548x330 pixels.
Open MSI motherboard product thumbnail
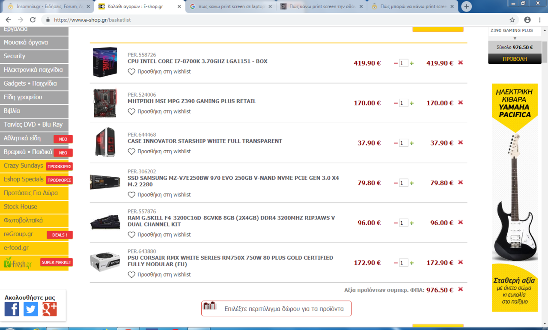coord(105,103)
